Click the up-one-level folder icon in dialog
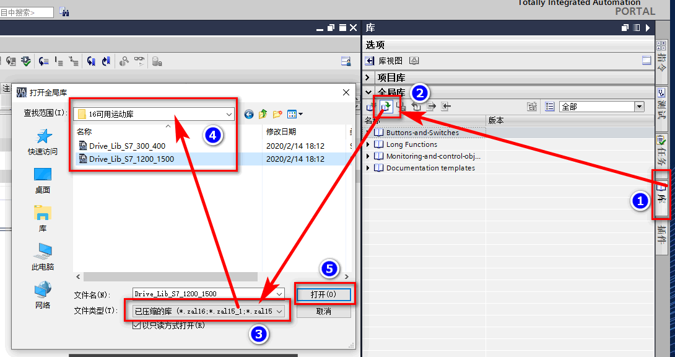The height and width of the screenshot is (357, 675). coord(263,114)
